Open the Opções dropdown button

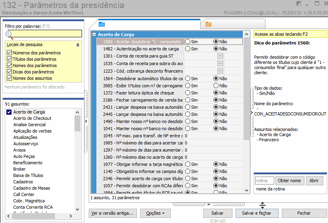click(155, 213)
